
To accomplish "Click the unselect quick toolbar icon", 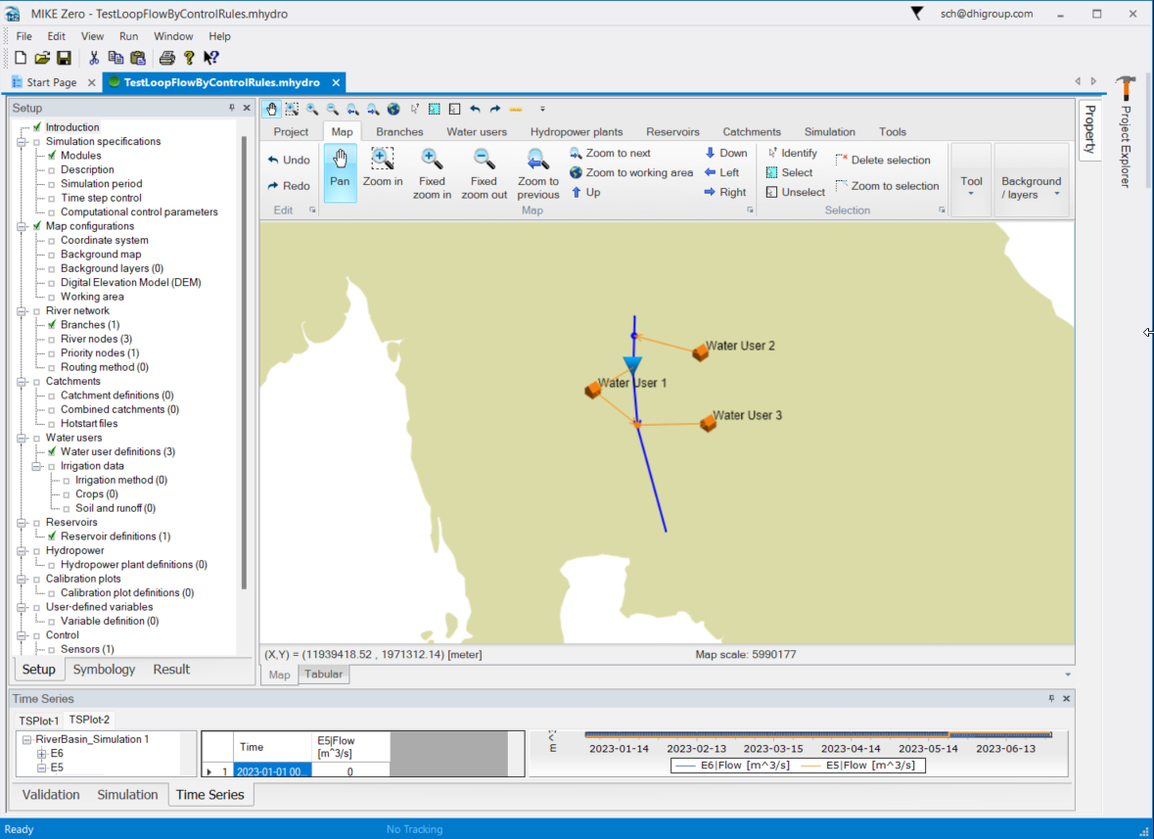I will 455,109.
